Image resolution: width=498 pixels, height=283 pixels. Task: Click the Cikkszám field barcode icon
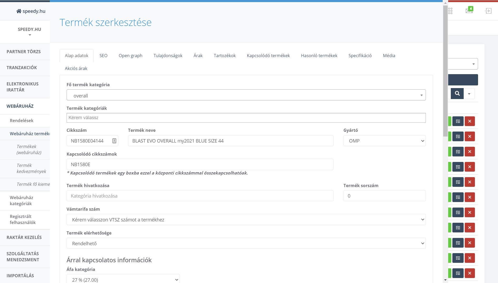[x=114, y=141]
